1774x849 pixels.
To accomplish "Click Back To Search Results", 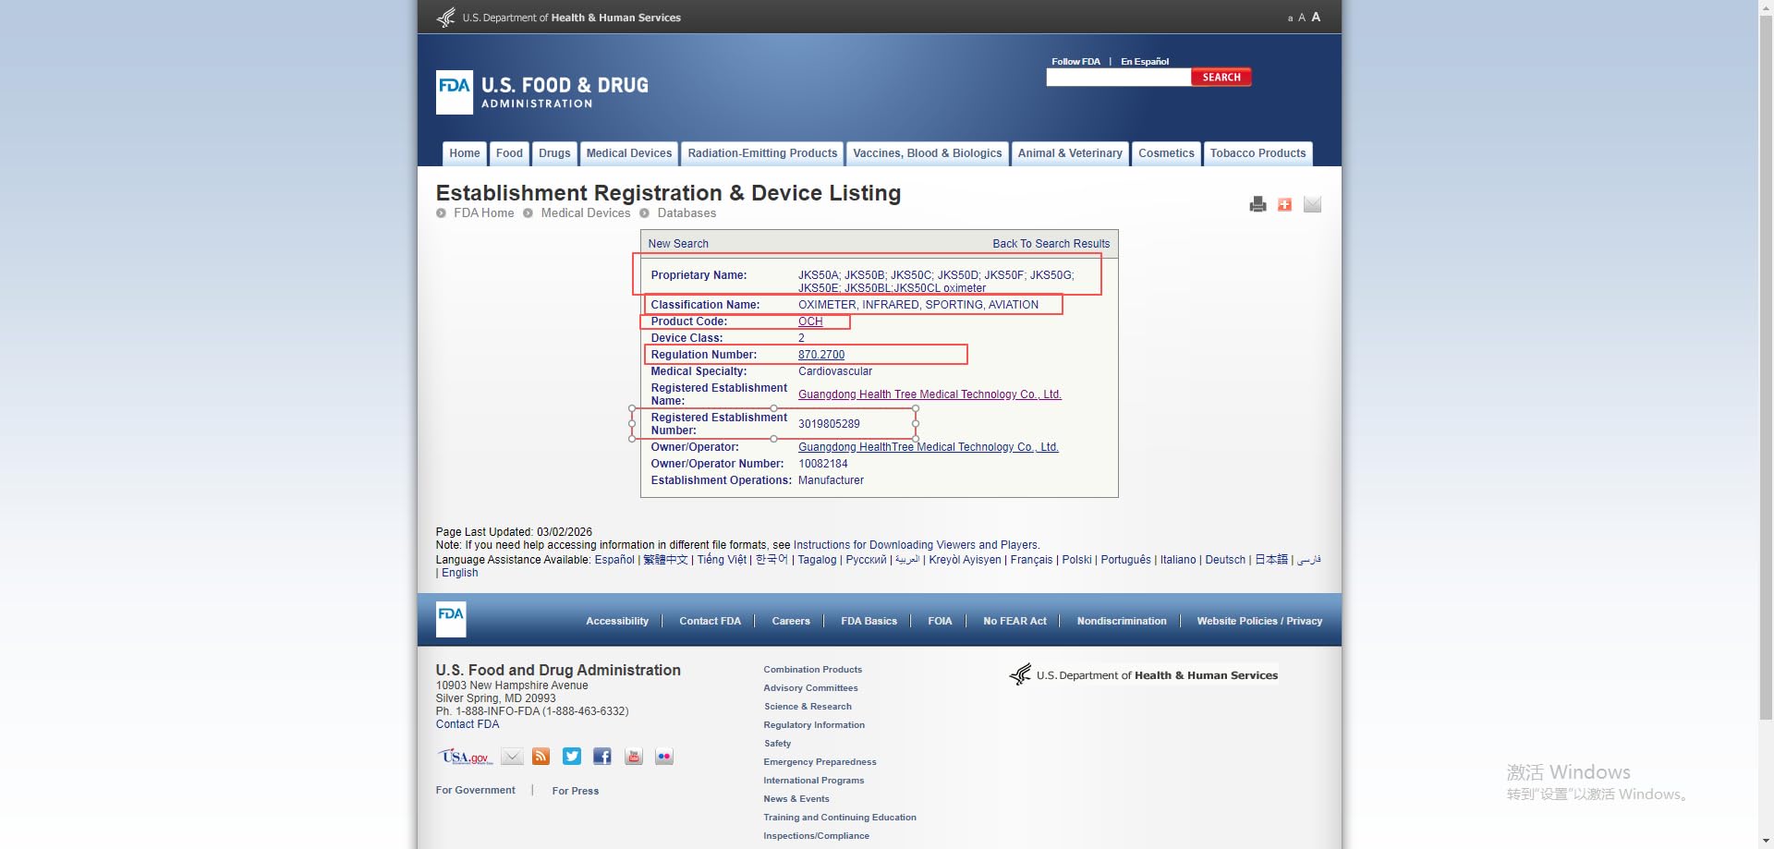I will click(x=1051, y=244).
